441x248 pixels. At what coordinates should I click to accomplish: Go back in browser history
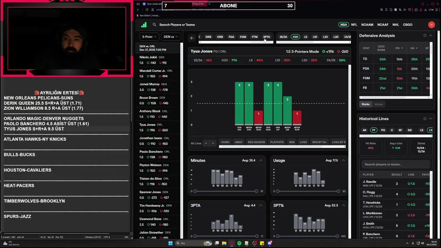coord(138,10)
